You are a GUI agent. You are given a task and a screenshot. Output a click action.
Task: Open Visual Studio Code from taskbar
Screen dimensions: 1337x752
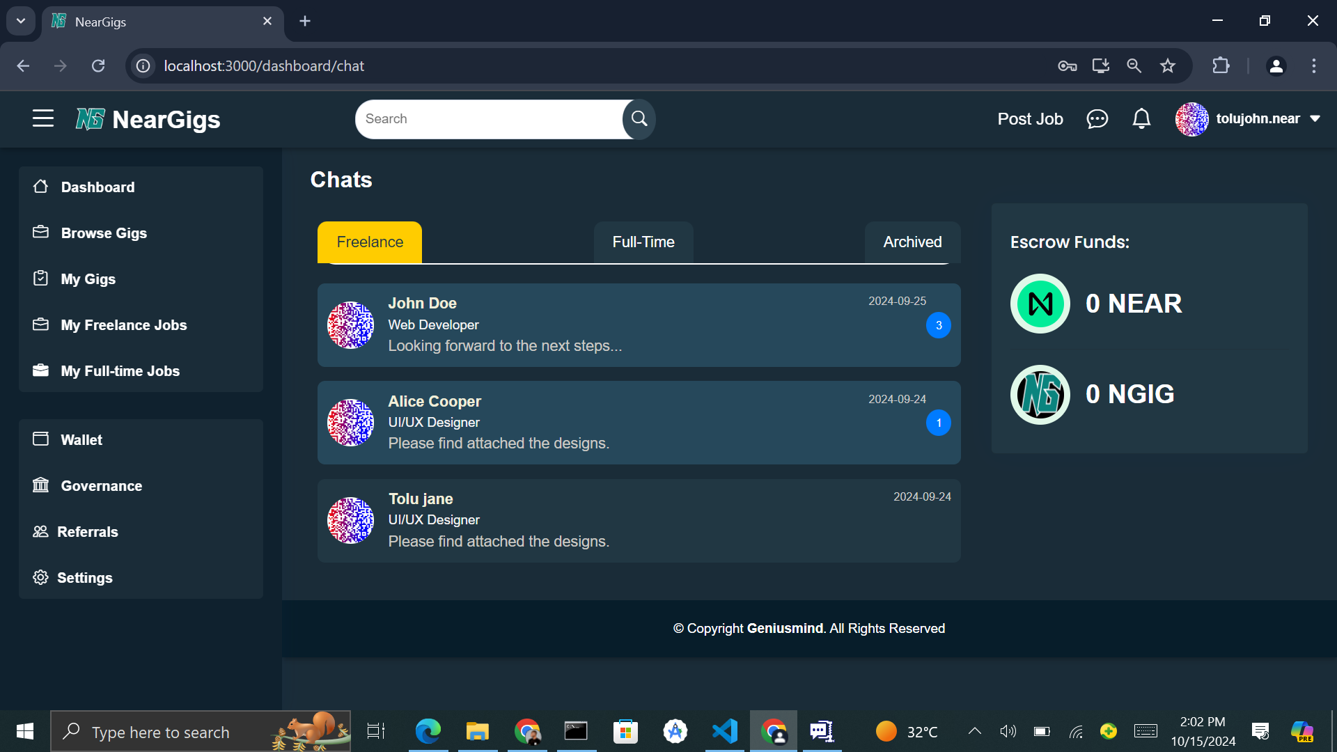pos(724,731)
